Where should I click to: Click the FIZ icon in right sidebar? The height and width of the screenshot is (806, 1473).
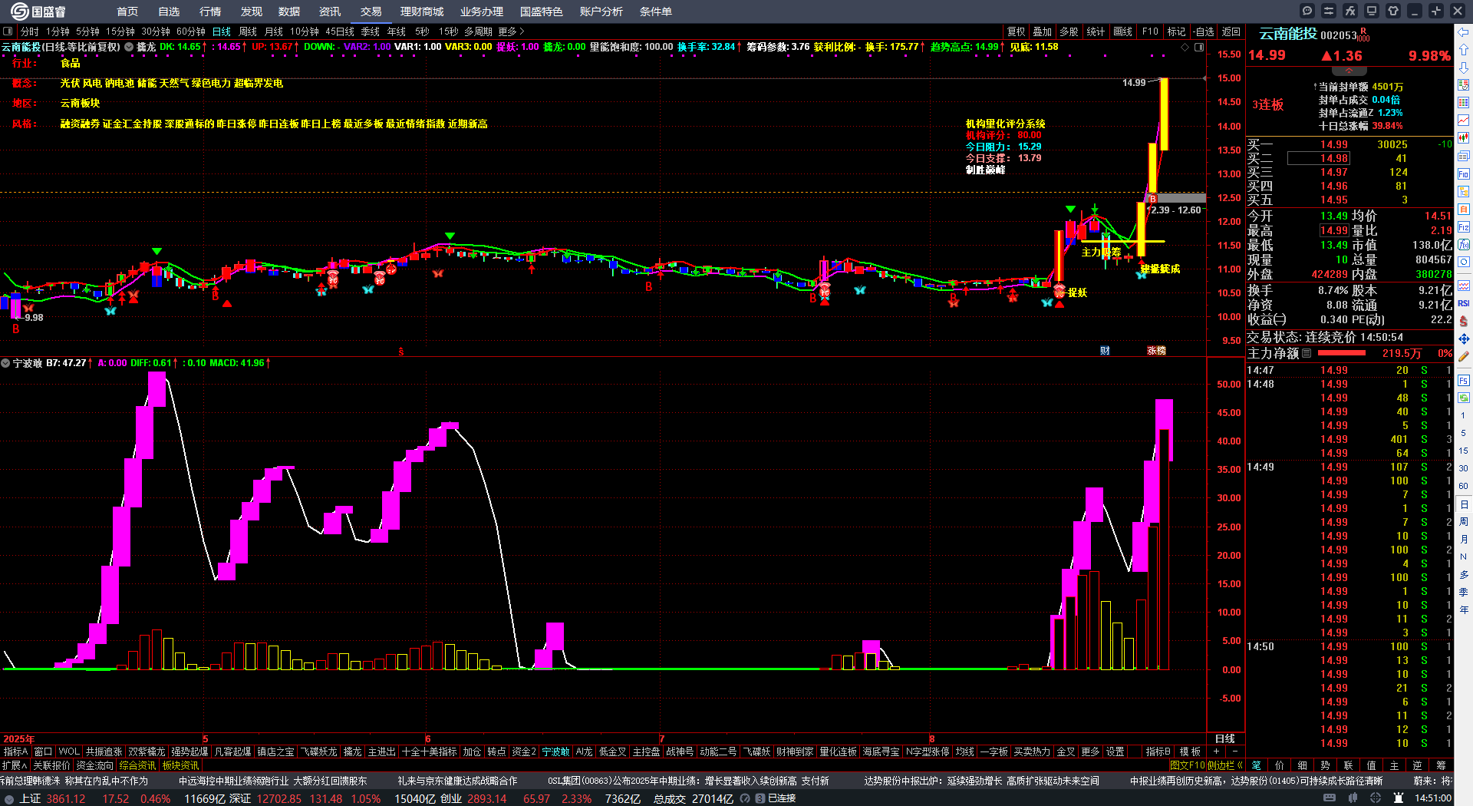pos(1464,227)
